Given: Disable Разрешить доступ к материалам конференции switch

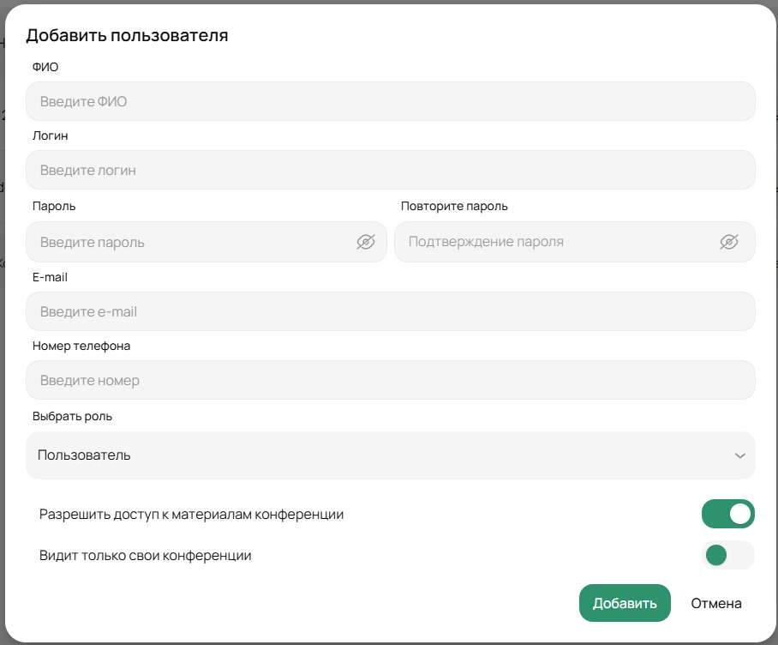Looking at the screenshot, I should 727,515.
